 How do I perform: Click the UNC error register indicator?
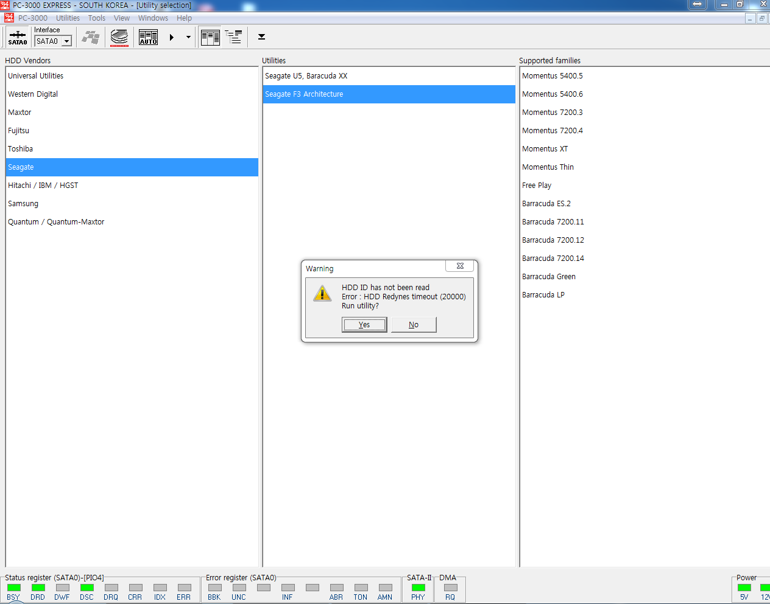pyautogui.click(x=239, y=588)
